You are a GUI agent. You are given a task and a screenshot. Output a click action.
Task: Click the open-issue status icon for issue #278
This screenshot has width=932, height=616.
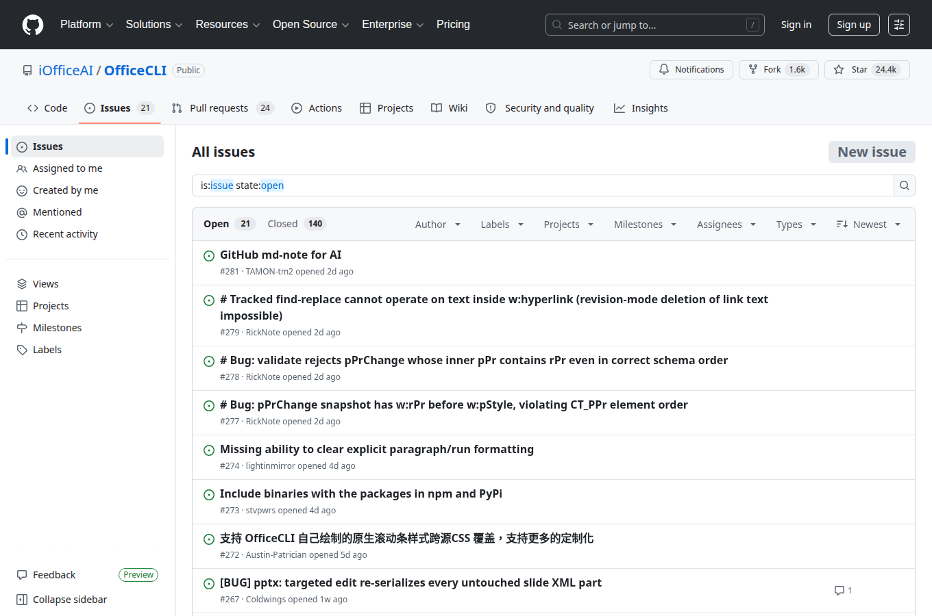pyautogui.click(x=209, y=361)
